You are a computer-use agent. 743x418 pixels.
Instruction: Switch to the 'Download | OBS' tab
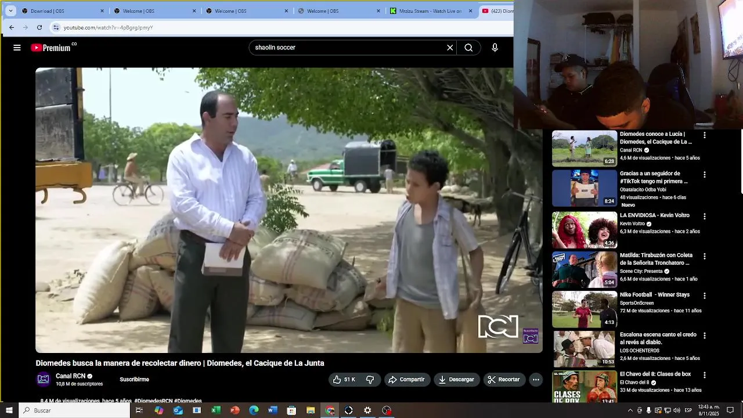tap(63, 10)
